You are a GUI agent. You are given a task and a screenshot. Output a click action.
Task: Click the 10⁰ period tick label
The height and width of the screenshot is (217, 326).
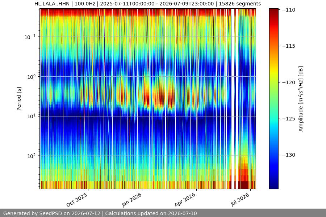32,77
